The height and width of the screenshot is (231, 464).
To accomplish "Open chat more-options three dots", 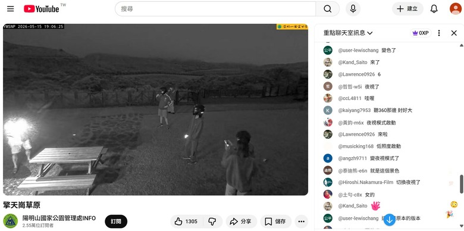I will click(x=439, y=33).
